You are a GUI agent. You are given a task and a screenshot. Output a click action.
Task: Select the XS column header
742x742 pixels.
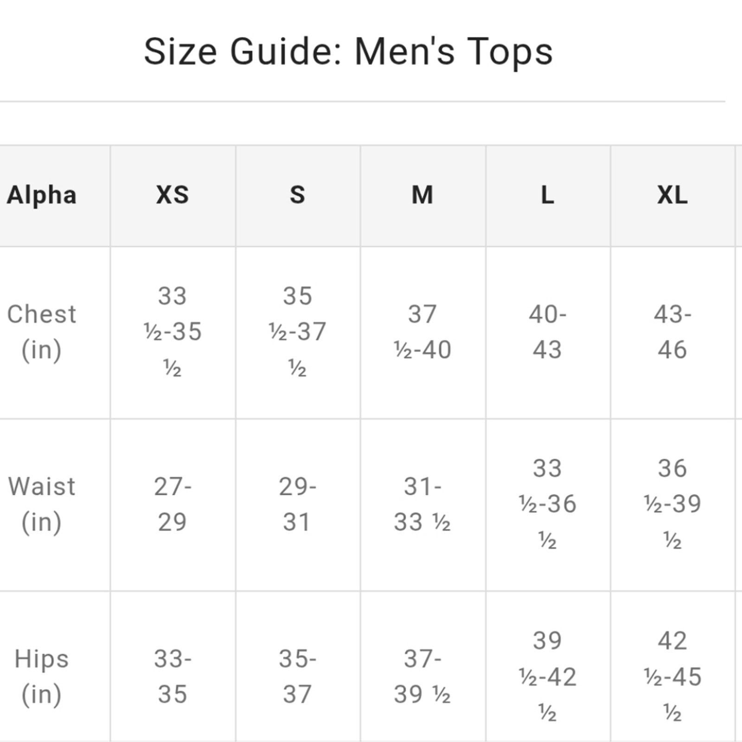coord(173,196)
